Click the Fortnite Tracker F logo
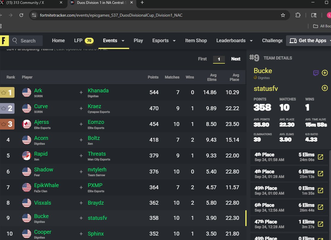Image resolution: width=331 pixels, height=240 pixels. [x=4, y=41]
